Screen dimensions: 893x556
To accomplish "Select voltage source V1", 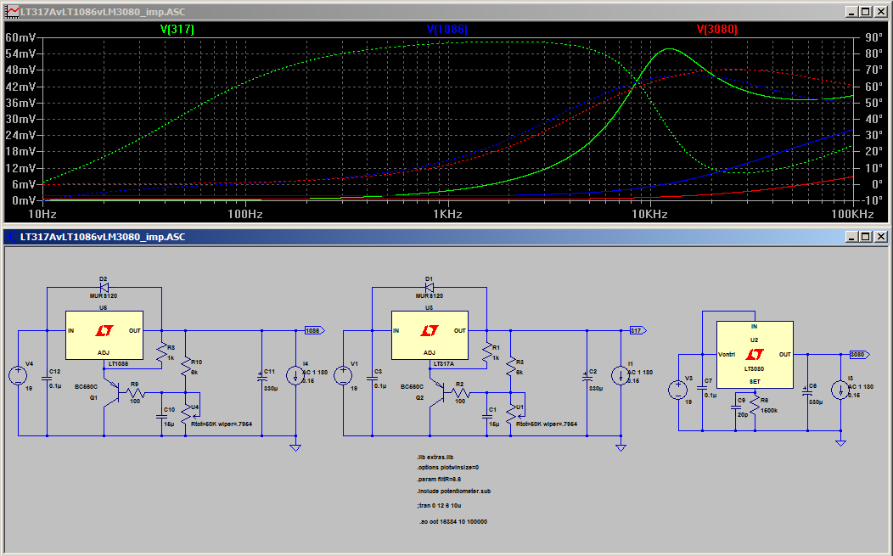I will pos(344,375).
